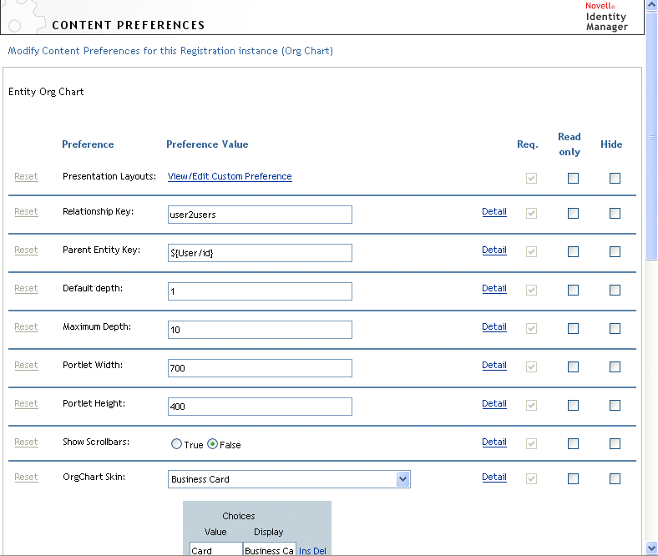
Task: Check Hide box for Portlet Height
Action: click(615, 406)
